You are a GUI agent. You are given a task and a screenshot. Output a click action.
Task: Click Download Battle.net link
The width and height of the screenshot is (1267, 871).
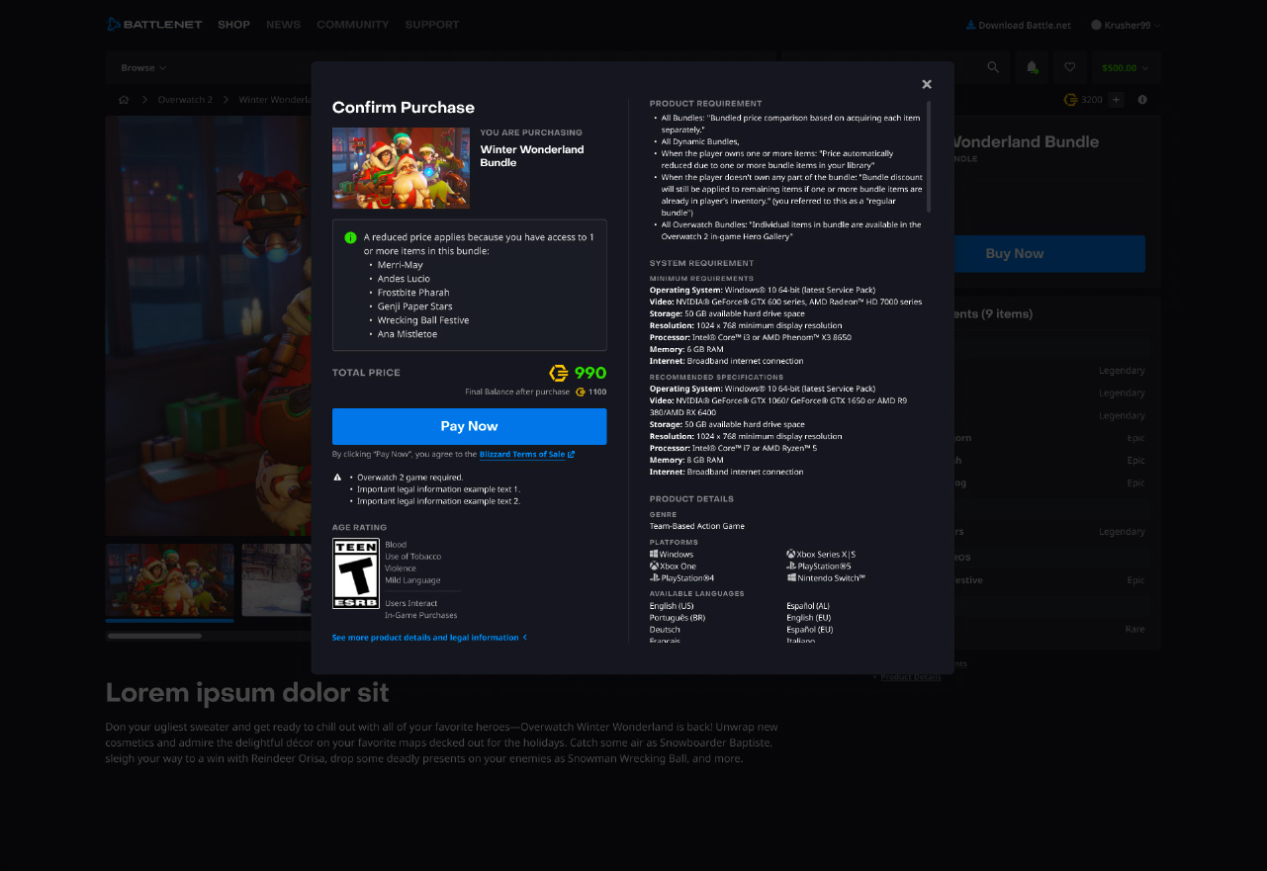1019,26
